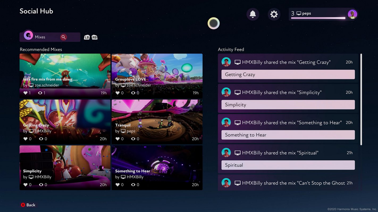Click the Activity Feed scrollbar
The image size is (378, 212).
tap(361, 99)
